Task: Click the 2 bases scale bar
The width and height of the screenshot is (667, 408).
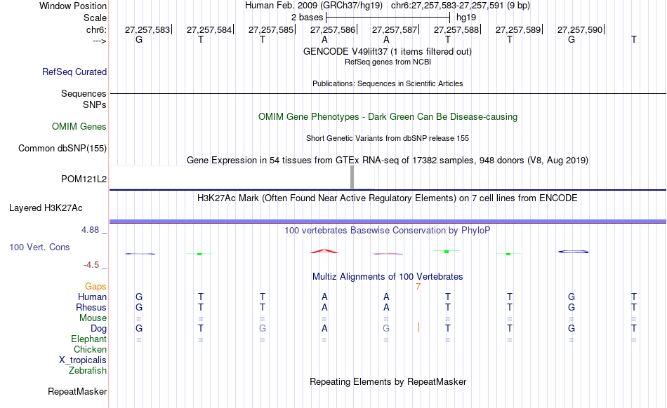Action: coord(388,18)
